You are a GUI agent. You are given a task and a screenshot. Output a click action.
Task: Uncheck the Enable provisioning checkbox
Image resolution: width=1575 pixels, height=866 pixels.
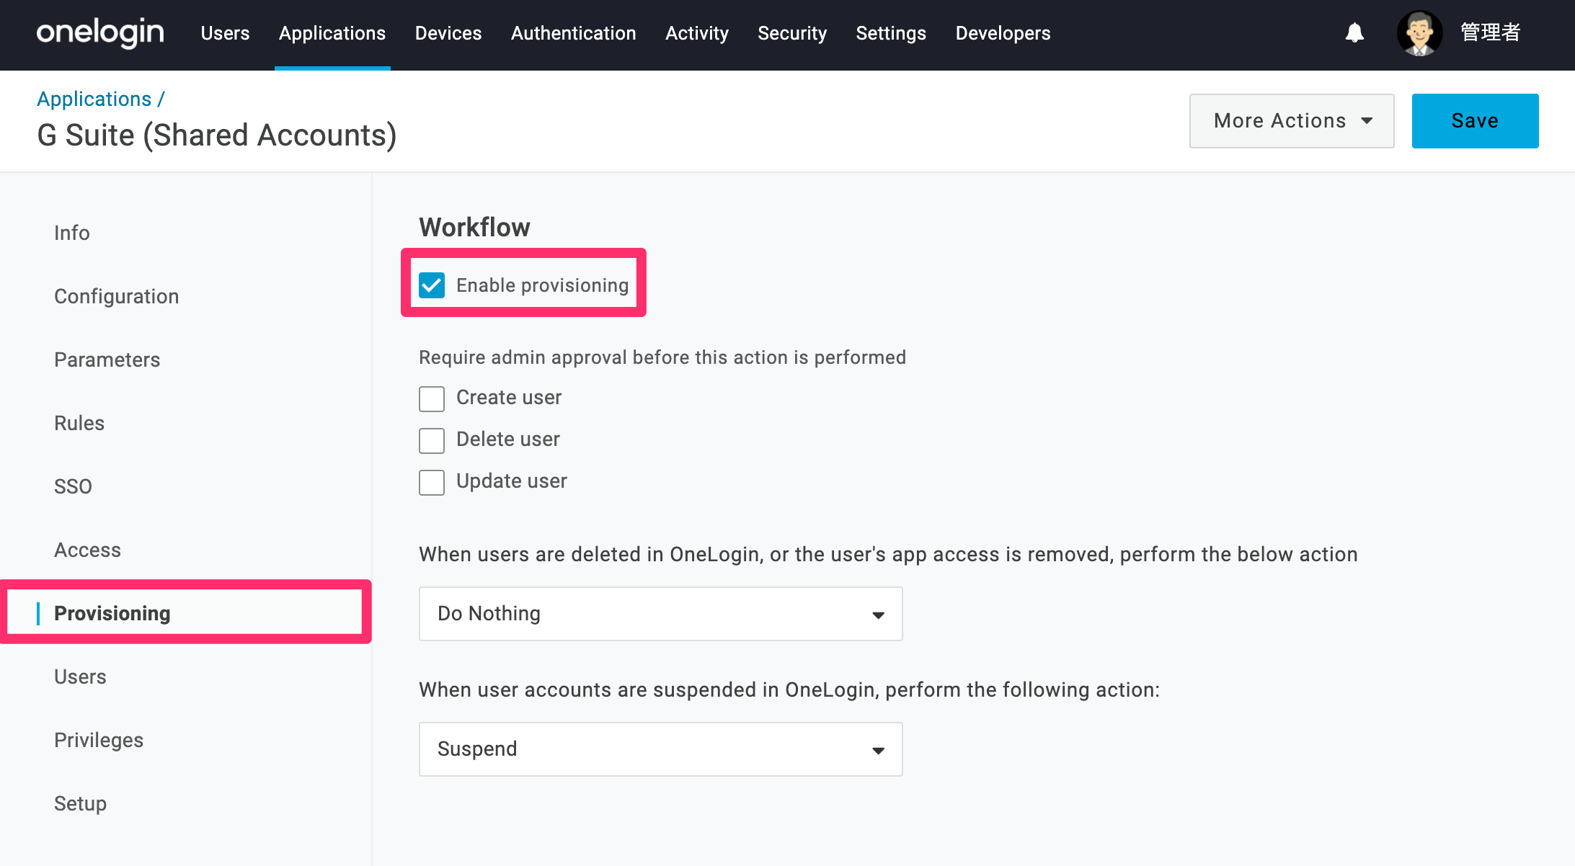click(432, 285)
